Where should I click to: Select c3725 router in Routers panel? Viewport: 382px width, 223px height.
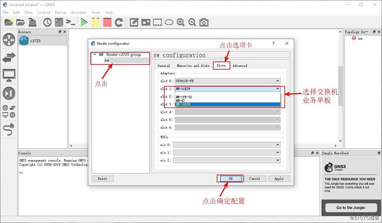pos(43,41)
